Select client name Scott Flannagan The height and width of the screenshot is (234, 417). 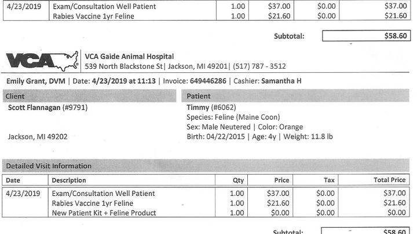coord(34,107)
